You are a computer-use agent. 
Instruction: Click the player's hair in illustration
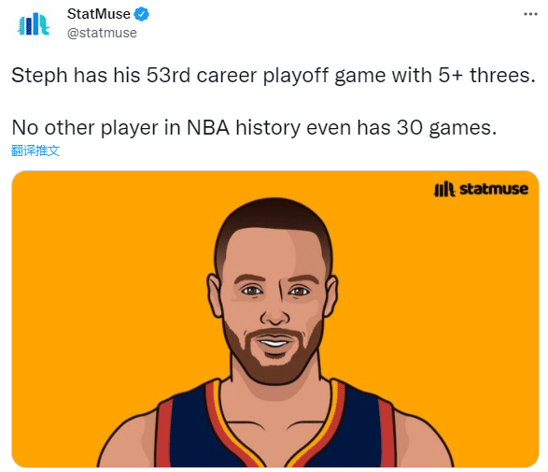tap(274, 217)
